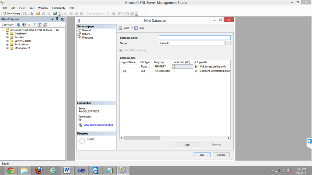Toggle the Object Explorer auto-hide pin
Image resolution: width=312 pixels, height=175 pixels.
[57, 19]
